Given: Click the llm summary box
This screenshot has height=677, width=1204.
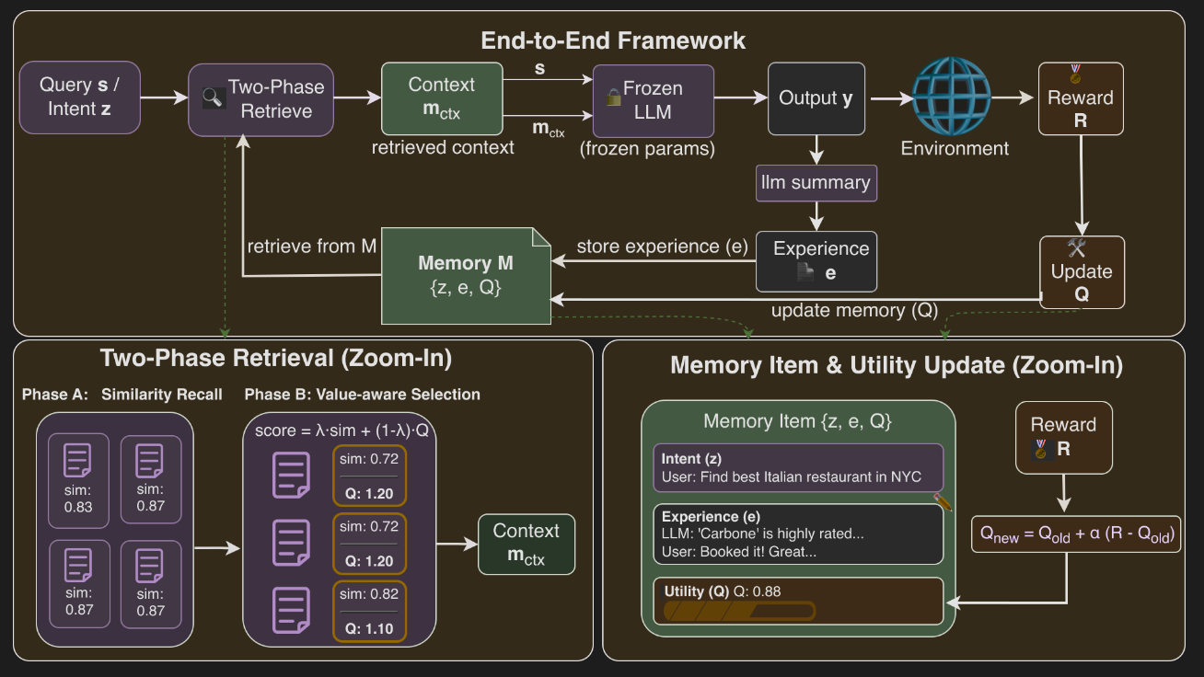Looking at the screenshot, I should [x=815, y=182].
